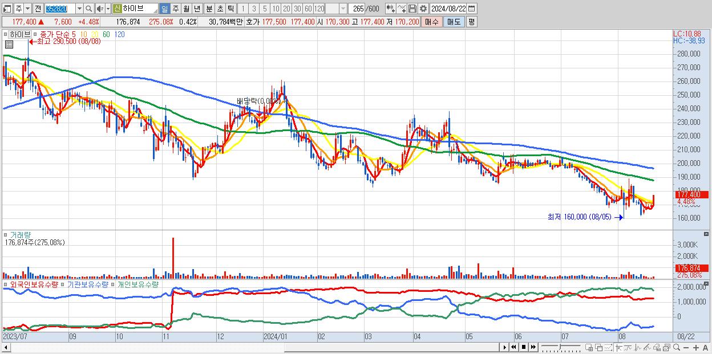Click the 265 bar count field
Screen dimensions: 712x354
357,9
